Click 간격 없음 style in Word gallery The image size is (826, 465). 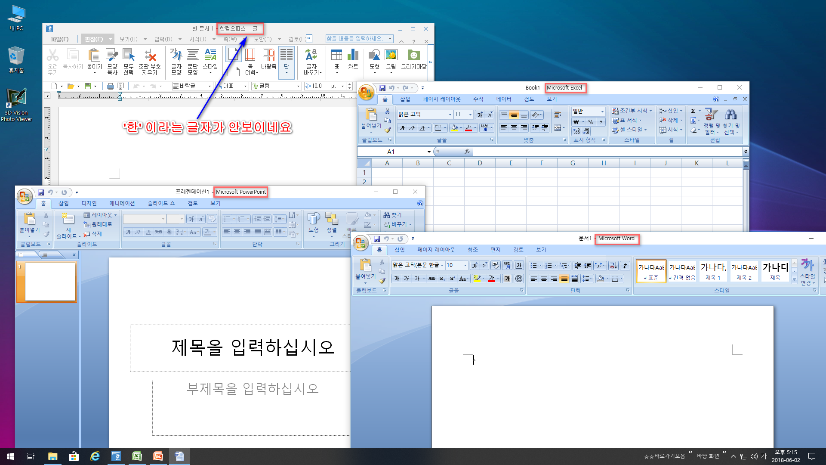tap(682, 271)
